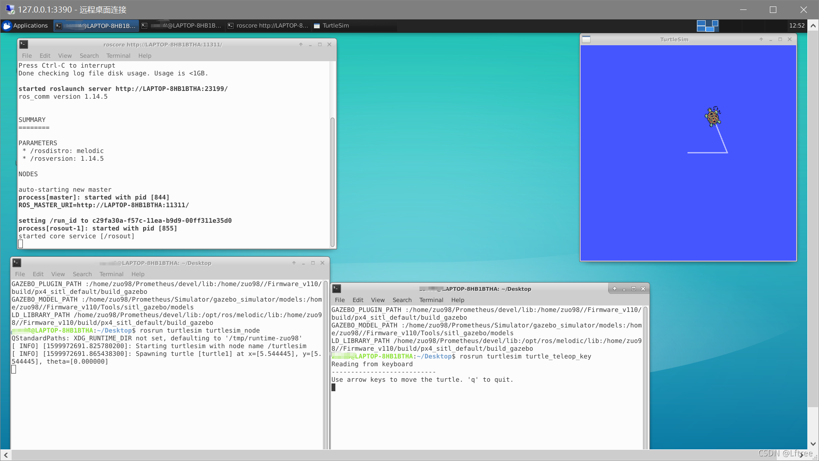
Task: Maximize the turtlesim_node terminal window
Action: coord(313,263)
